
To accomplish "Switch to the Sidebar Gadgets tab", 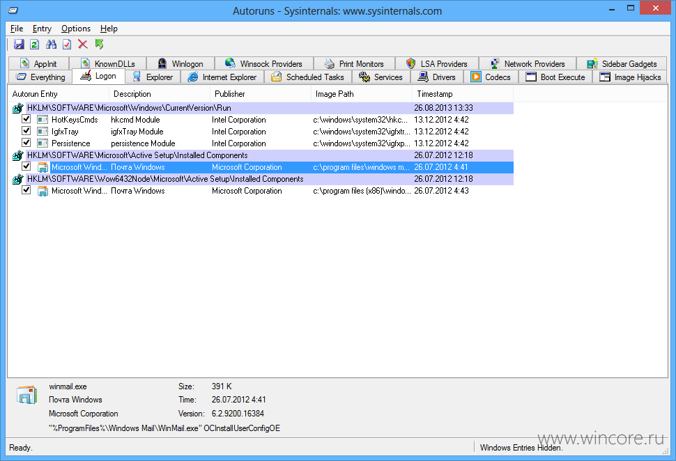I will pyautogui.click(x=622, y=64).
